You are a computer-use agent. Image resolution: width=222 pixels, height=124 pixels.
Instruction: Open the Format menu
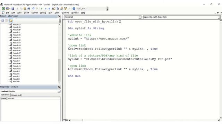(35, 13)
